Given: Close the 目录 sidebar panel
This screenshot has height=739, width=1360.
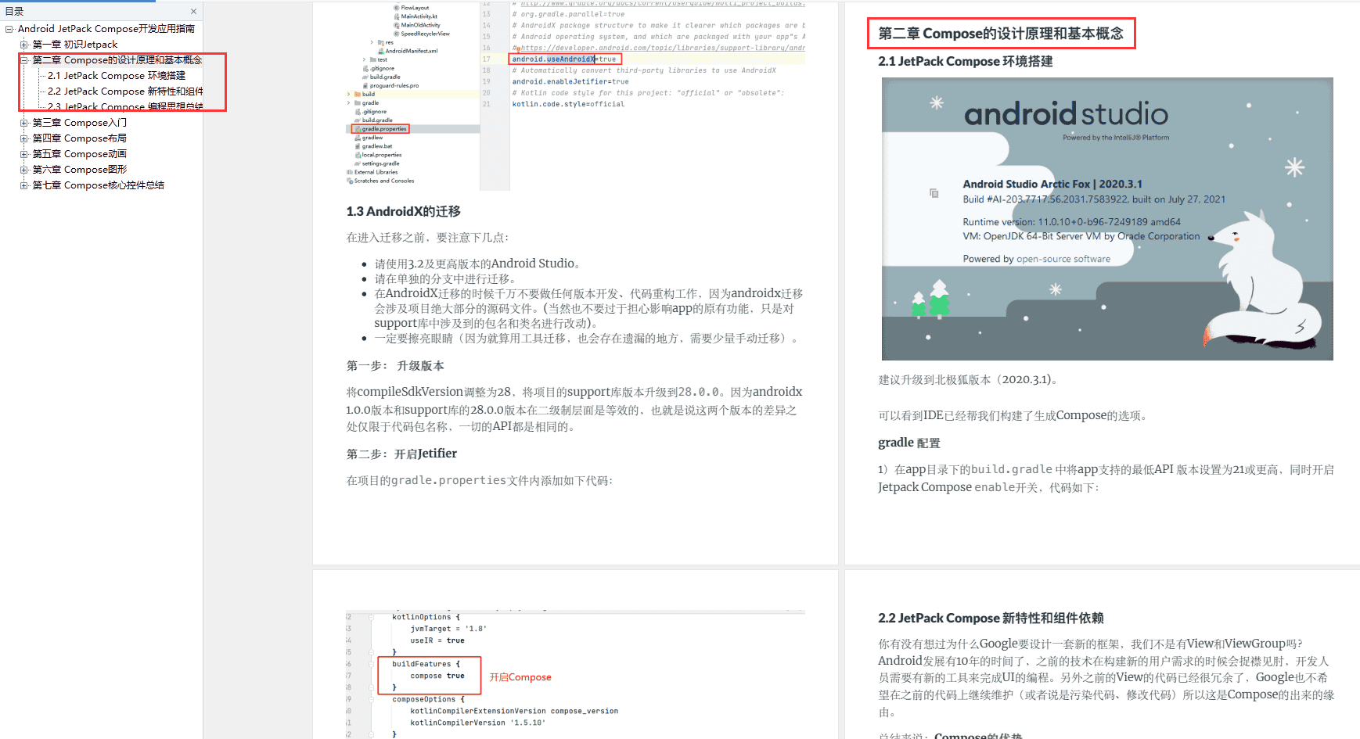Looking at the screenshot, I should pyautogui.click(x=192, y=11).
